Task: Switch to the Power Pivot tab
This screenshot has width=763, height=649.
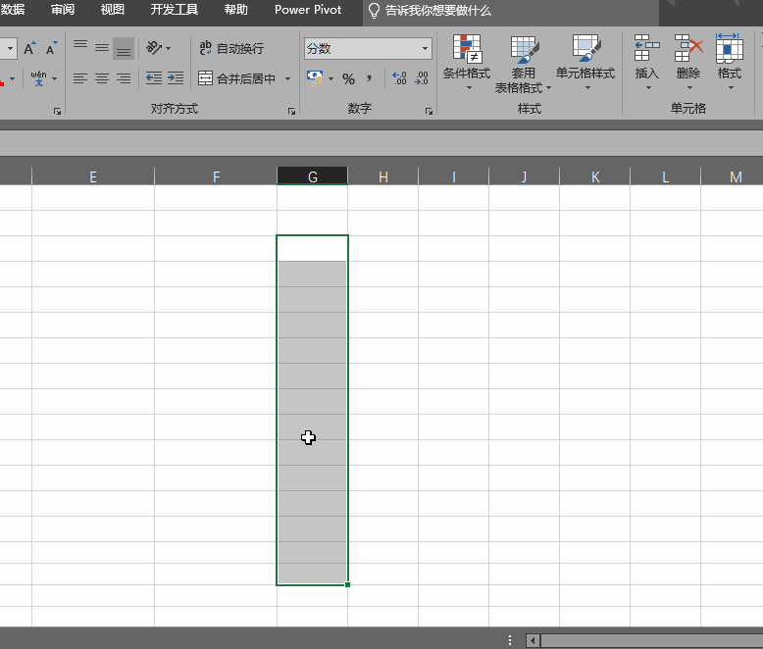Action: (308, 10)
